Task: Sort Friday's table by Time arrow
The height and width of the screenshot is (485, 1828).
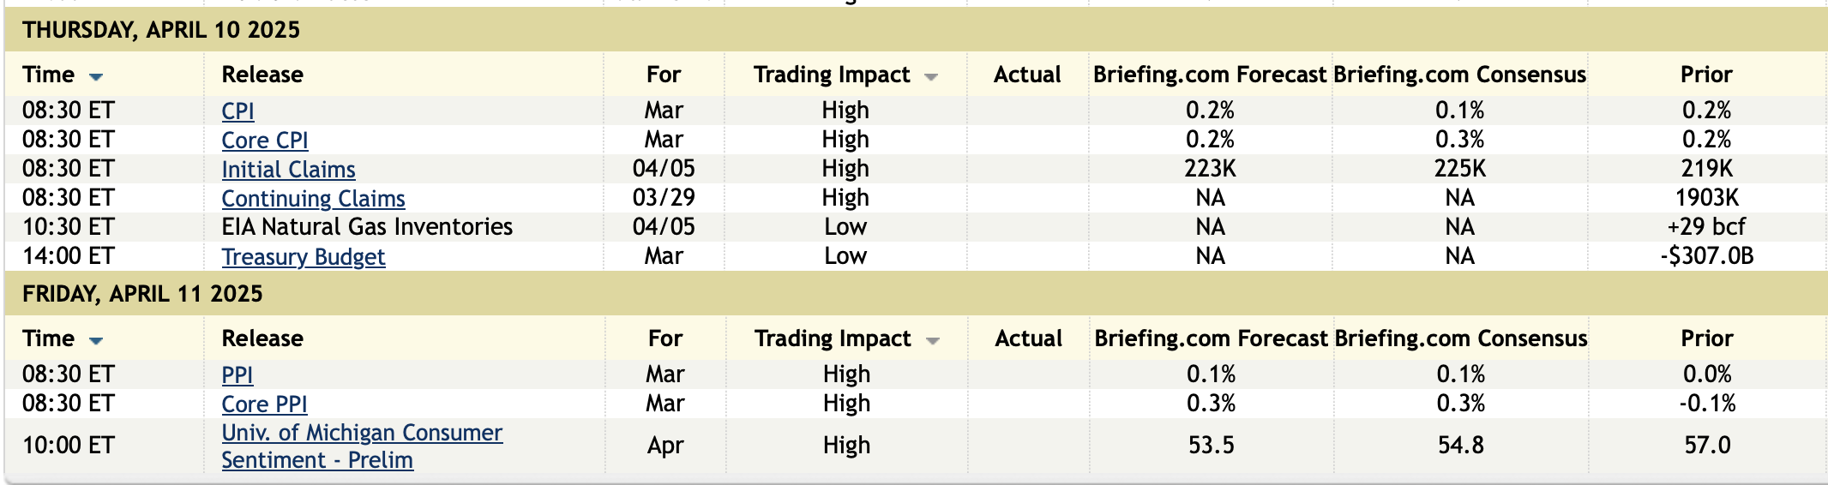Action: 96,341
